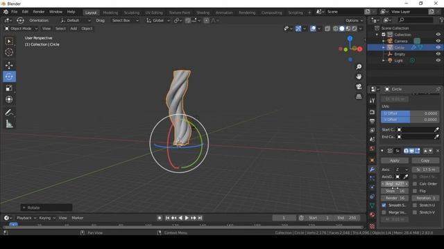Enable the Merge Vertices checkbox
Image resolution: width=444 pixels, height=249 pixels.
tap(384, 212)
